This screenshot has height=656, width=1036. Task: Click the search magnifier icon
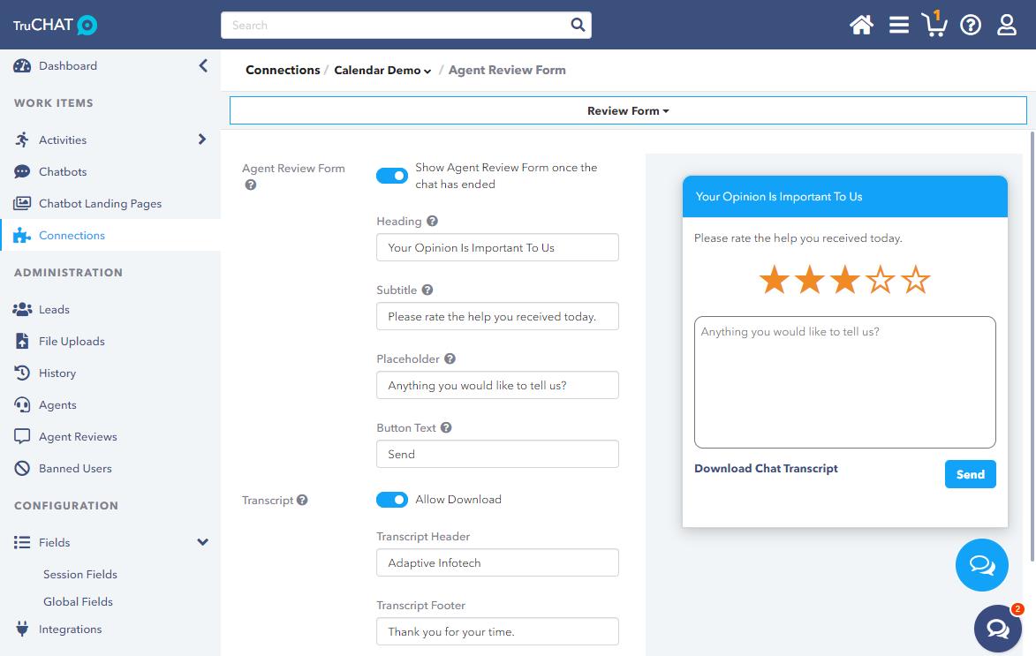[578, 25]
